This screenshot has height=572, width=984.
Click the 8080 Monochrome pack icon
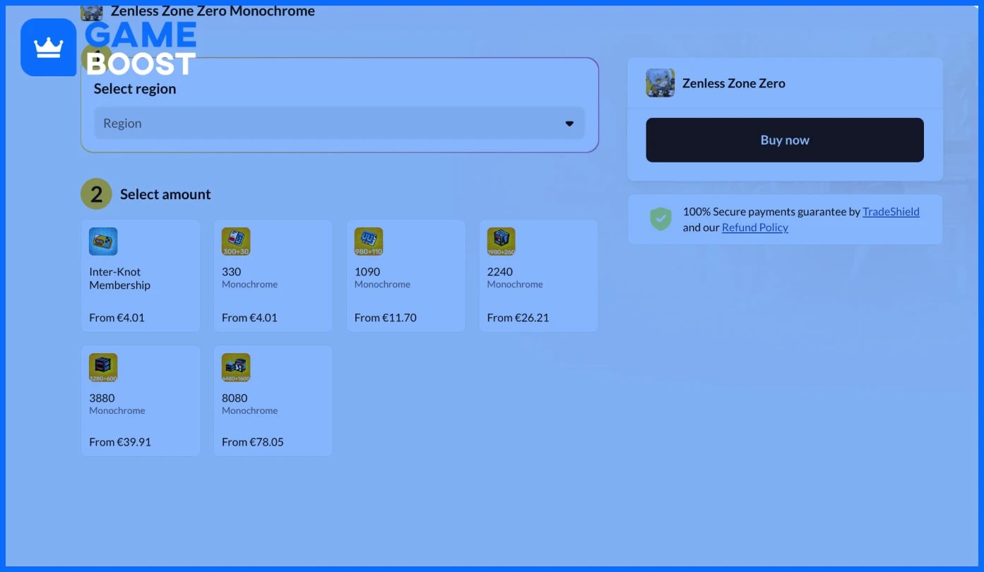pyautogui.click(x=236, y=368)
